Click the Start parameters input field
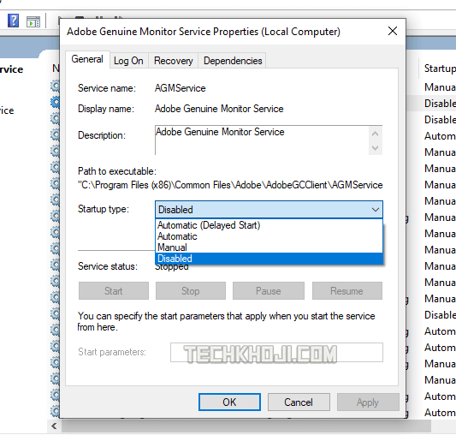Image resolution: width=456 pixels, height=435 pixels. coord(276,352)
